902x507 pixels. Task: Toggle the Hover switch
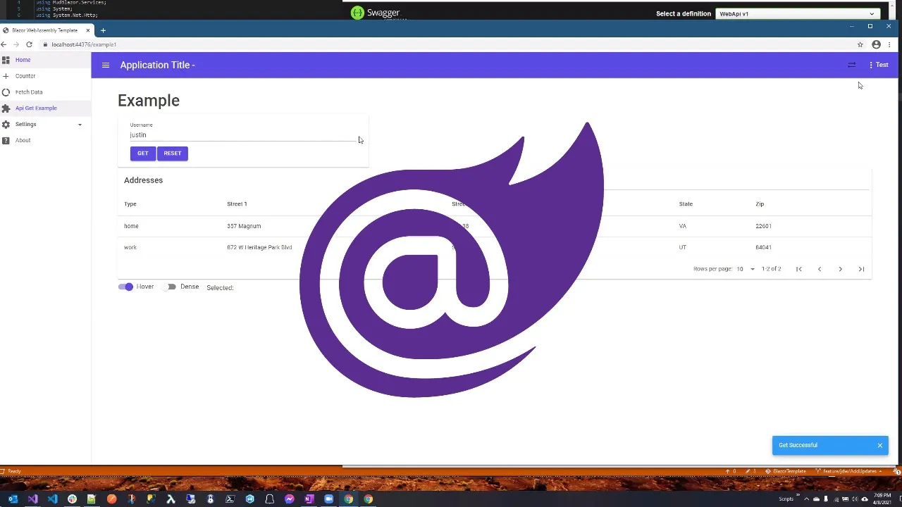tap(125, 287)
